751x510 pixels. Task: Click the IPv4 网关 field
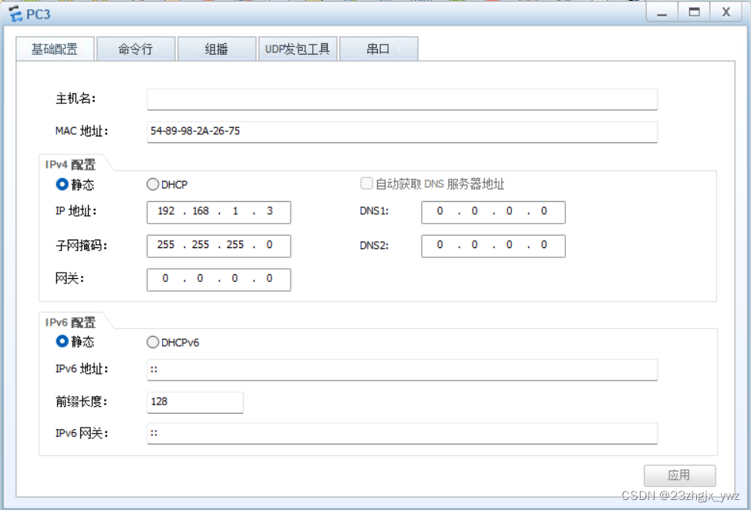pyautogui.click(x=218, y=280)
